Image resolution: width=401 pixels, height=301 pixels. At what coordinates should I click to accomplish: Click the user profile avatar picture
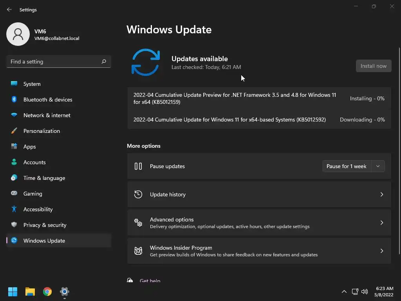[18, 34]
